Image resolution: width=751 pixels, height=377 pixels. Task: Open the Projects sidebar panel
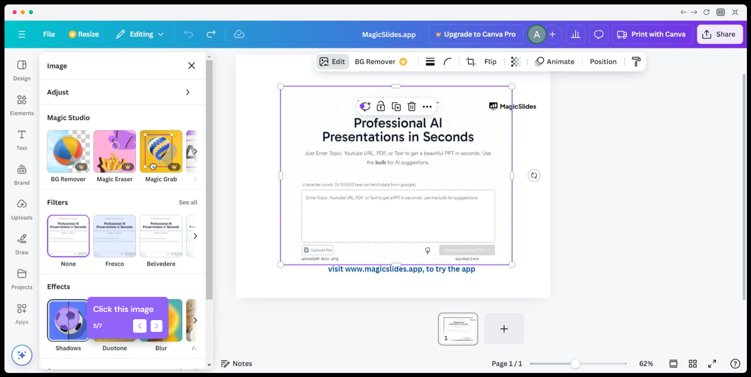tap(22, 279)
